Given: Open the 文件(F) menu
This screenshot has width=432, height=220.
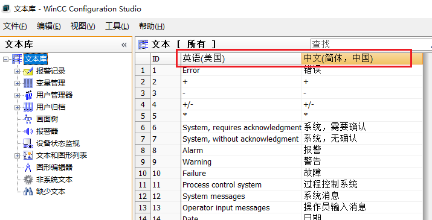Looking at the screenshot, I should pos(15,27).
